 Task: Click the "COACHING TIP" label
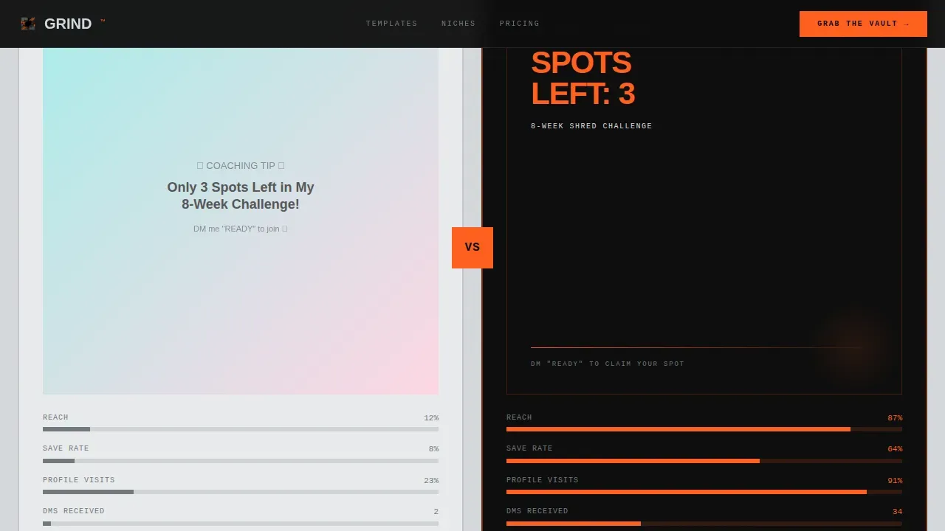[x=241, y=166]
